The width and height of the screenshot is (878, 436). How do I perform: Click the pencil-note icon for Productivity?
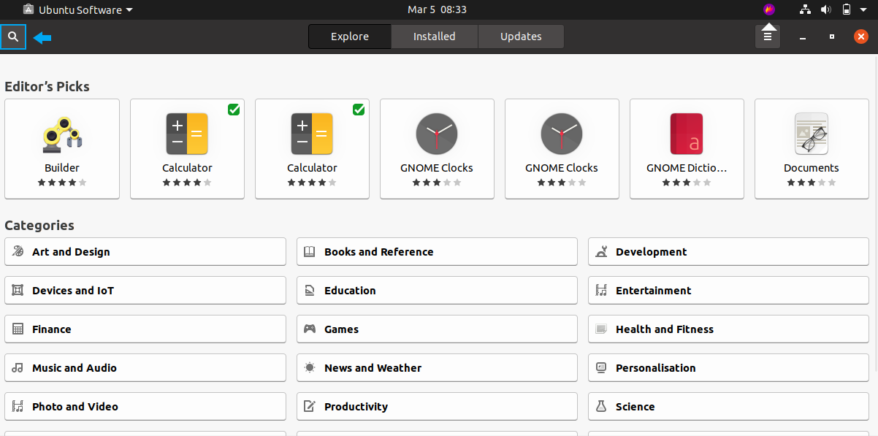[310, 407]
